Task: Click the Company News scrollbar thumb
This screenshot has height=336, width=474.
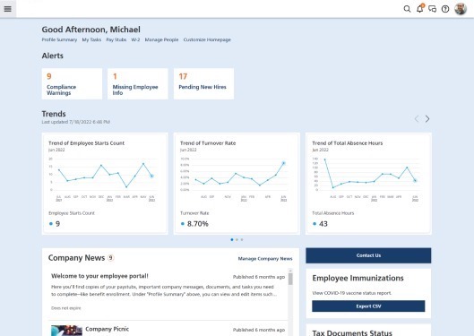Action: [290, 279]
